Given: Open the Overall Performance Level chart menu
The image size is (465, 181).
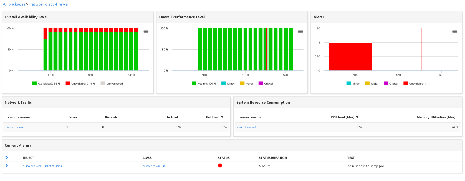Looking at the screenshot, I should (300, 32).
